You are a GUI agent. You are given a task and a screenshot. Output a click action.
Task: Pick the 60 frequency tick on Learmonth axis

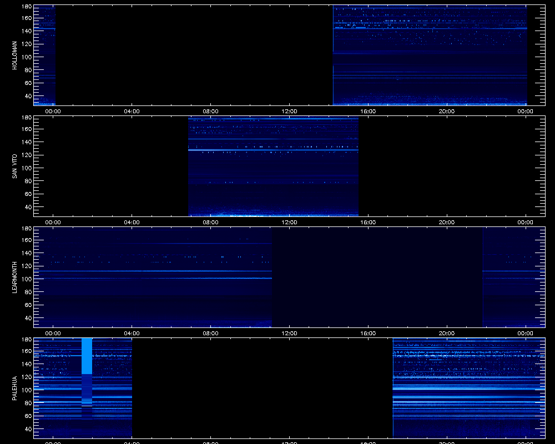pyautogui.click(x=28, y=305)
